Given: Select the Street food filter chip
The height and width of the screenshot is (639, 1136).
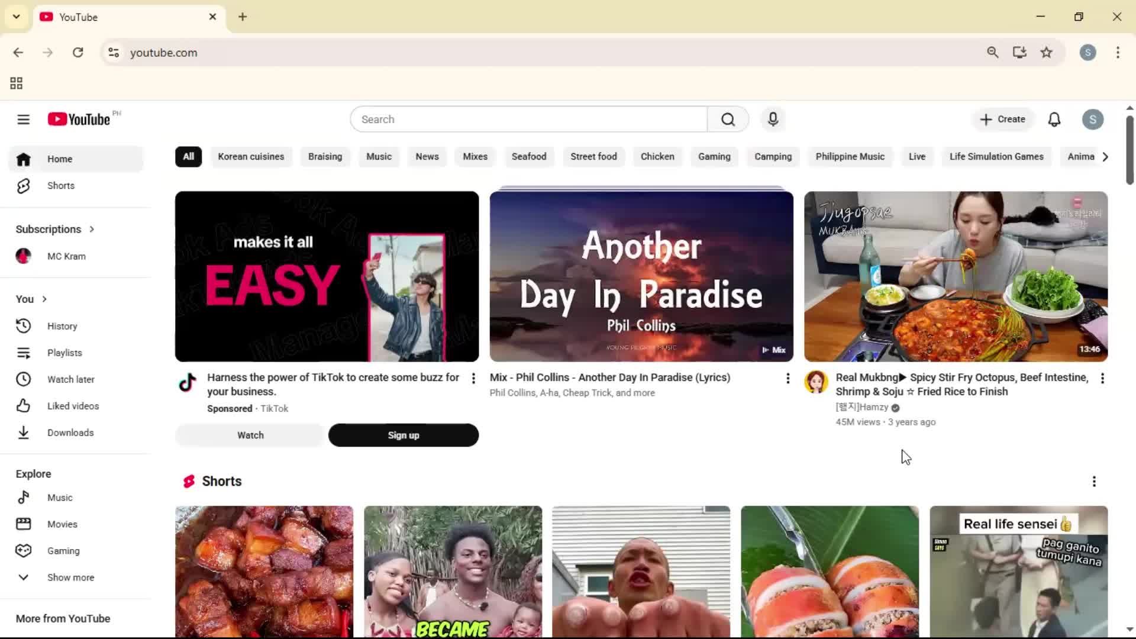Looking at the screenshot, I should coord(593,157).
